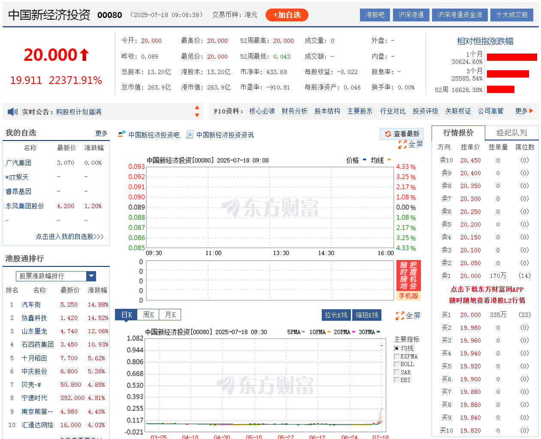Image resolution: width=541 pixels, height=439 pixels.
Task: Open the 公司高管 link
Action: pos(491,111)
